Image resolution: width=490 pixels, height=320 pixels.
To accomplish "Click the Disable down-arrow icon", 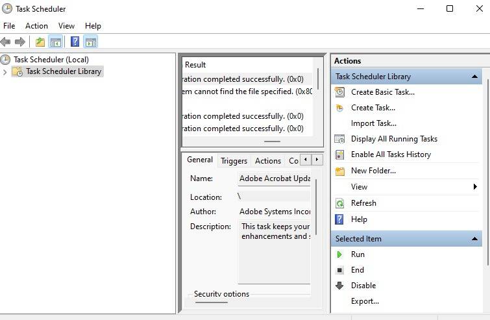I will click(339, 286).
